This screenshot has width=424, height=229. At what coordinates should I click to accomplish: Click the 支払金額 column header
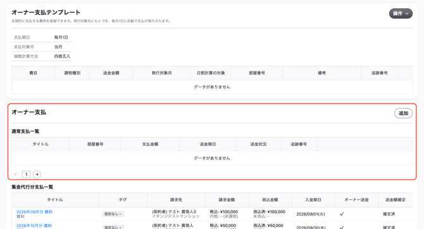[150, 144]
